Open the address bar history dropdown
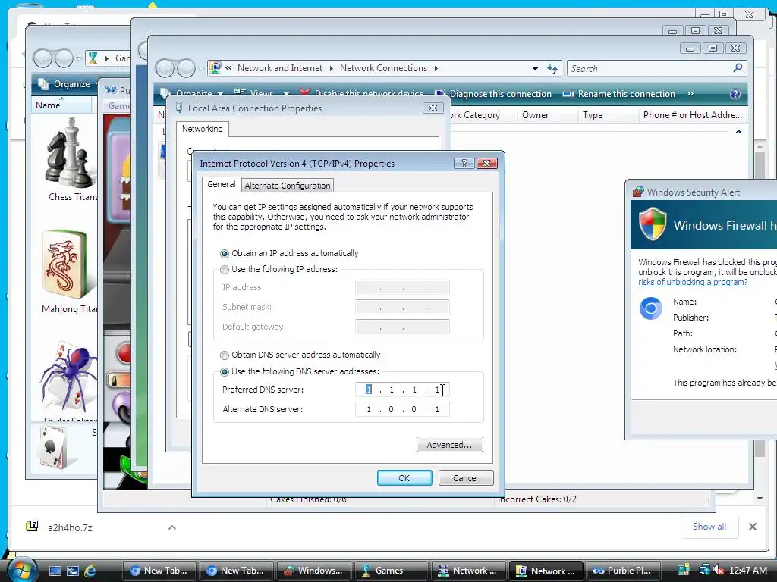Image resolution: width=777 pixels, height=582 pixels. [535, 69]
